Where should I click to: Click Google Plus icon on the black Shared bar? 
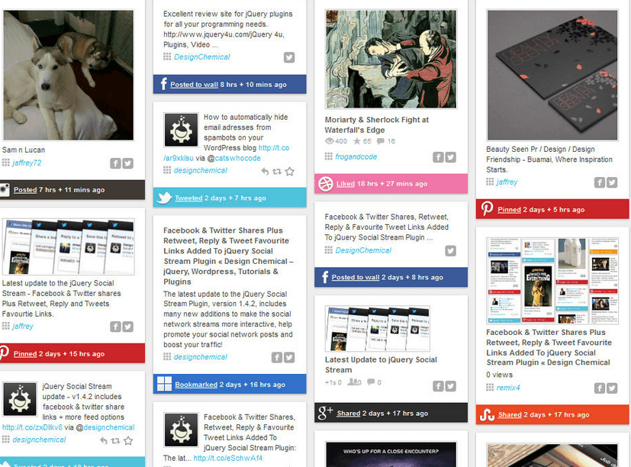[x=325, y=413]
